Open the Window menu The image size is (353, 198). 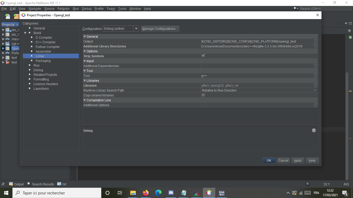click(x=135, y=9)
